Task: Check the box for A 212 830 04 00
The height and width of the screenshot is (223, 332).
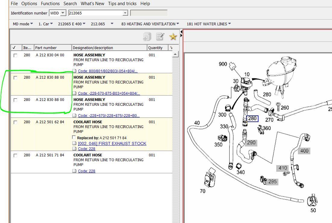Action: coord(15,55)
